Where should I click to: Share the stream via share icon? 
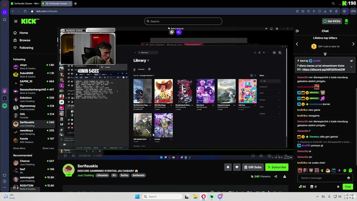[276, 176]
